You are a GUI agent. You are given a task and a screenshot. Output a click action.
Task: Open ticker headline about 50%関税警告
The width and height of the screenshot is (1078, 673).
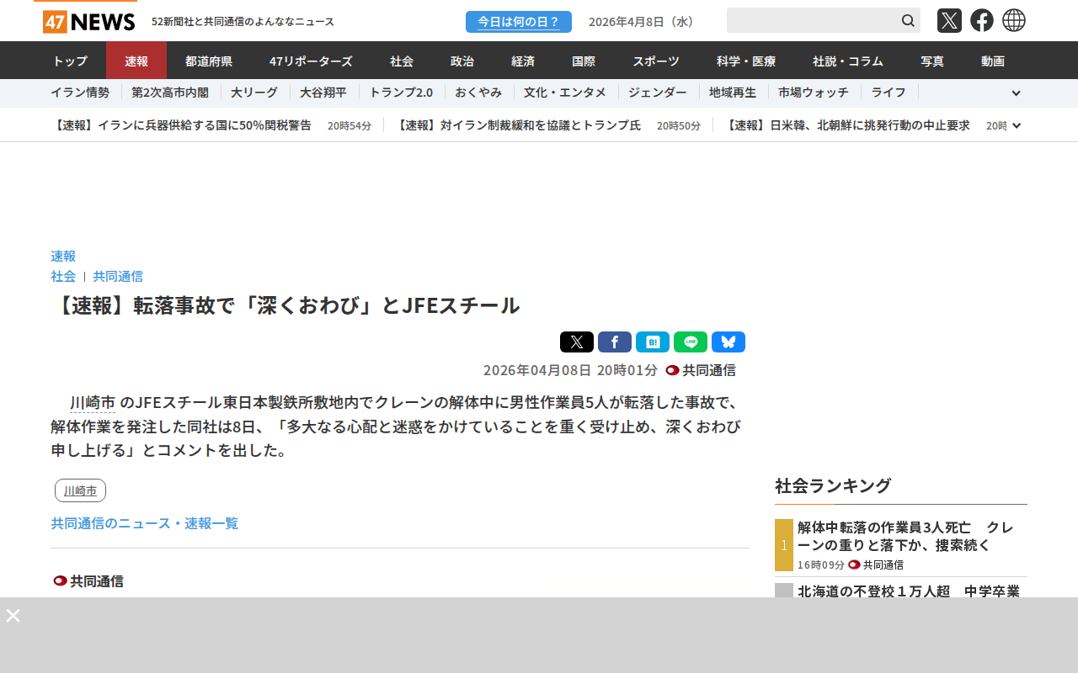181,125
